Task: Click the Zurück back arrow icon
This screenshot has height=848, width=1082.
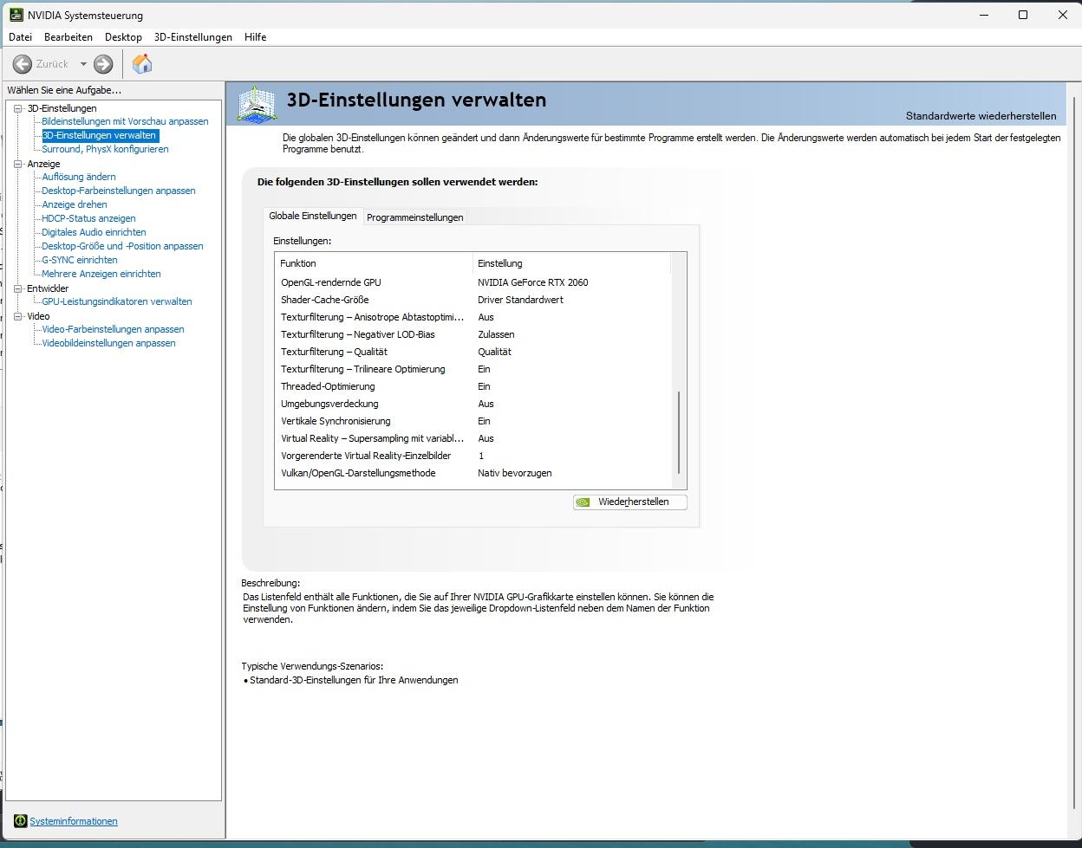Action: [x=23, y=64]
